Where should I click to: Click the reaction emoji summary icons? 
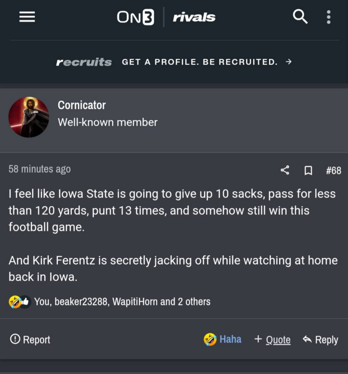(19, 302)
